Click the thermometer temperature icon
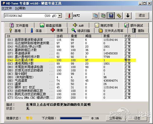The width and height of the screenshot is (153, 124). tap(69, 16)
